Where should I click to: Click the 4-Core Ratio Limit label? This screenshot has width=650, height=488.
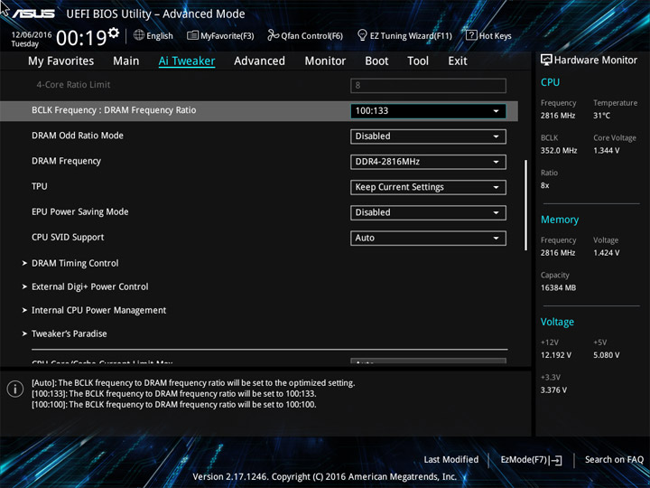tap(73, 85)
